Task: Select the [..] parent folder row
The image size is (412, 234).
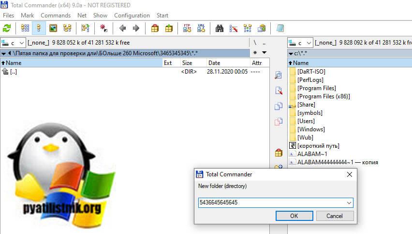Action: 134,72
